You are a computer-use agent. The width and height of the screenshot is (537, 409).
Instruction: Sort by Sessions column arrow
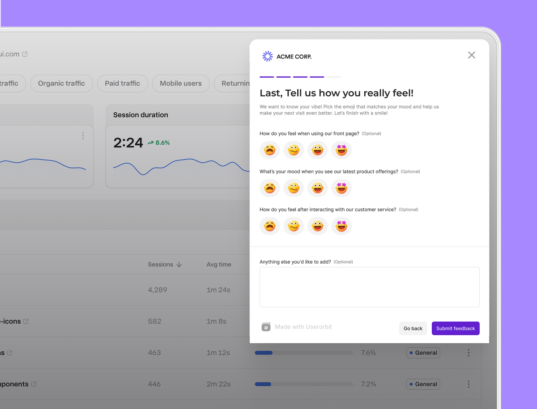pyautogui.click(x=179, y=265)
